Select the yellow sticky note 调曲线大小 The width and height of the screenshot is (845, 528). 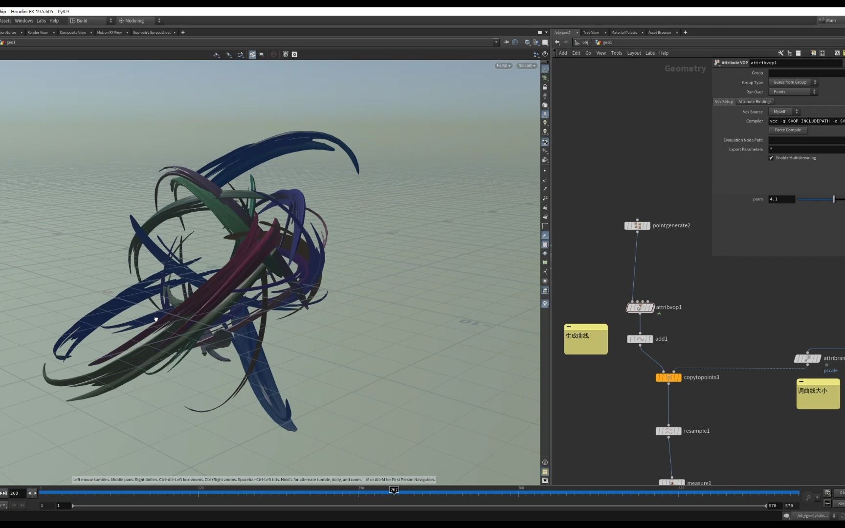click(818, 394)
